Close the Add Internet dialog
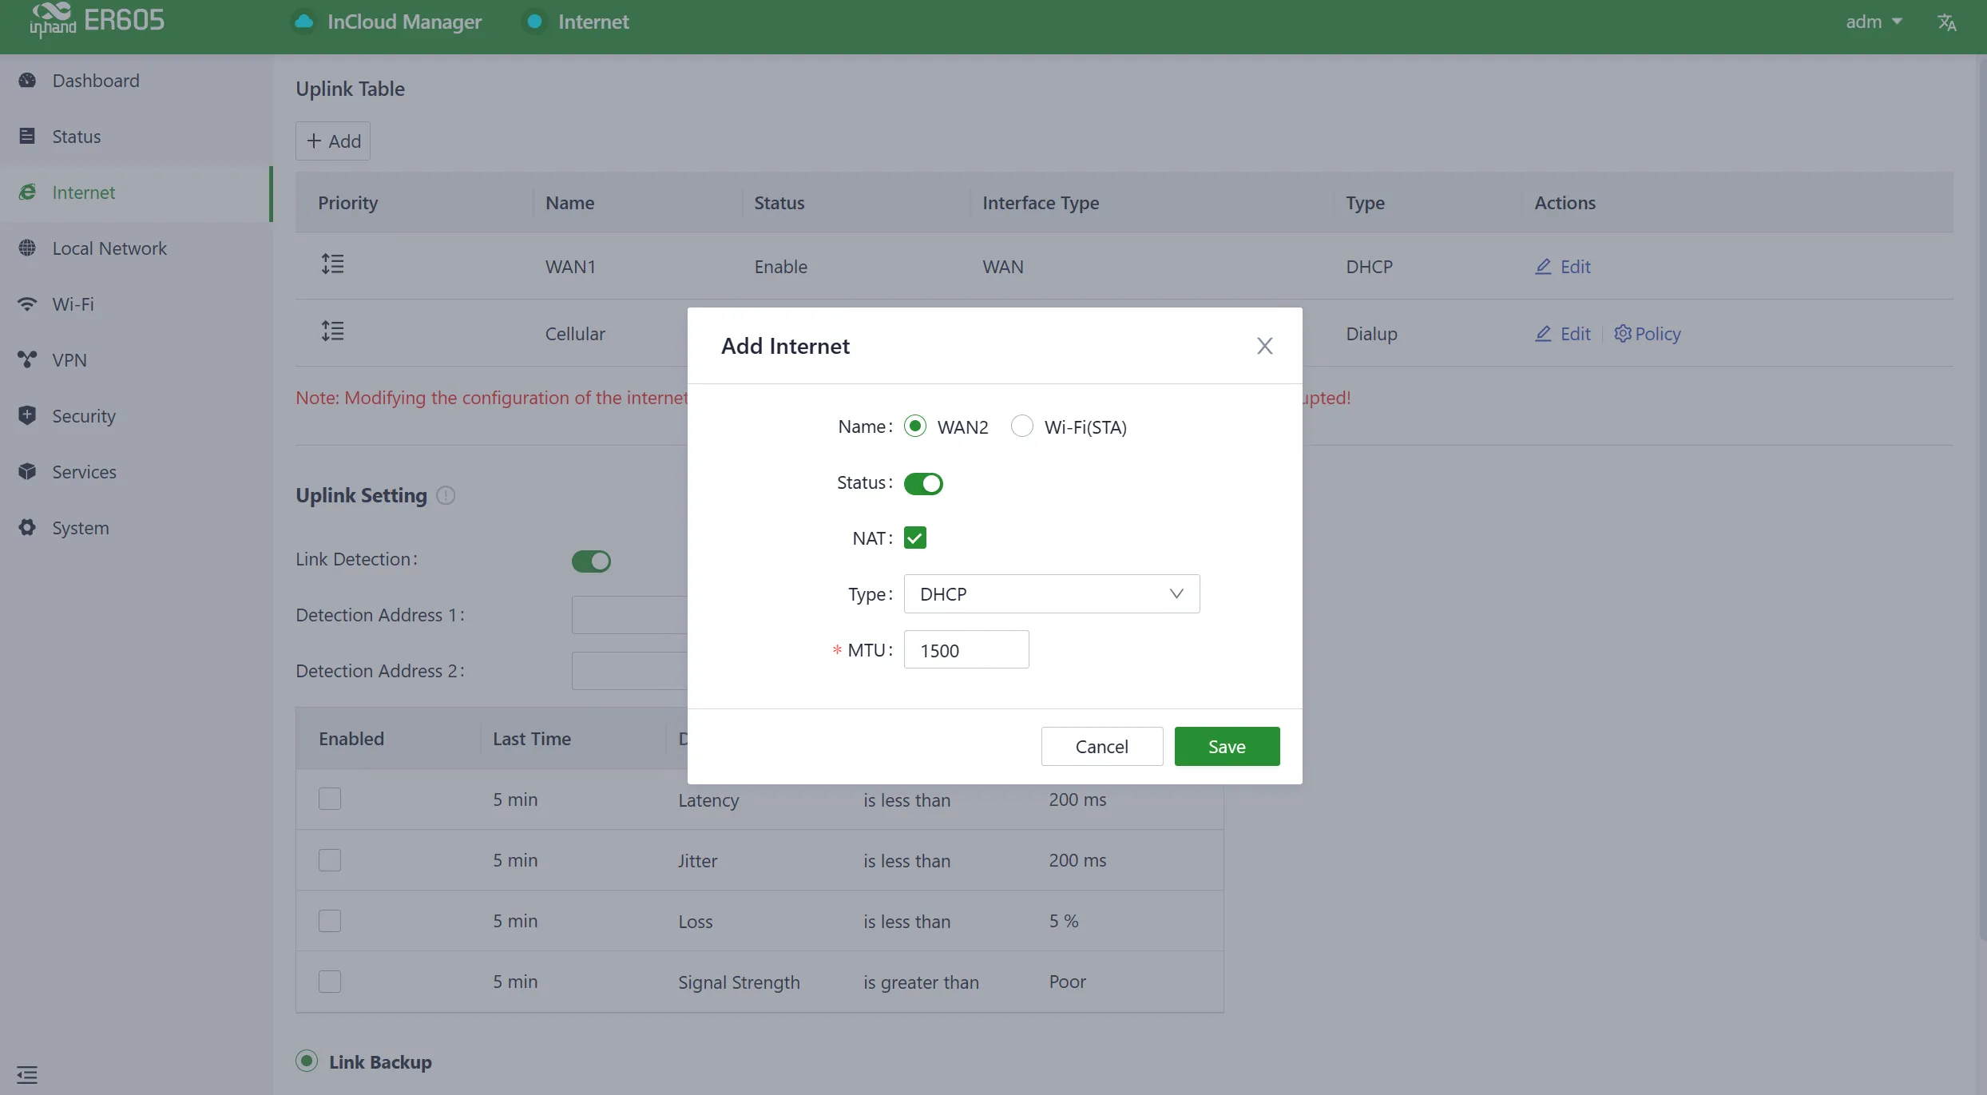The width and height of the screenshot is (1987, 1095). pyautogui.click(x=1264, y=346)
